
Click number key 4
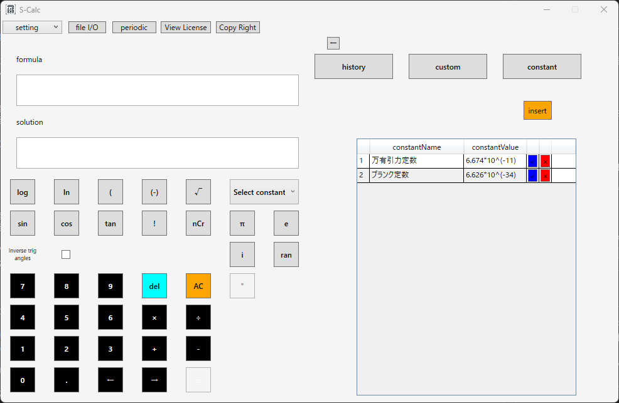click(23, 317)
